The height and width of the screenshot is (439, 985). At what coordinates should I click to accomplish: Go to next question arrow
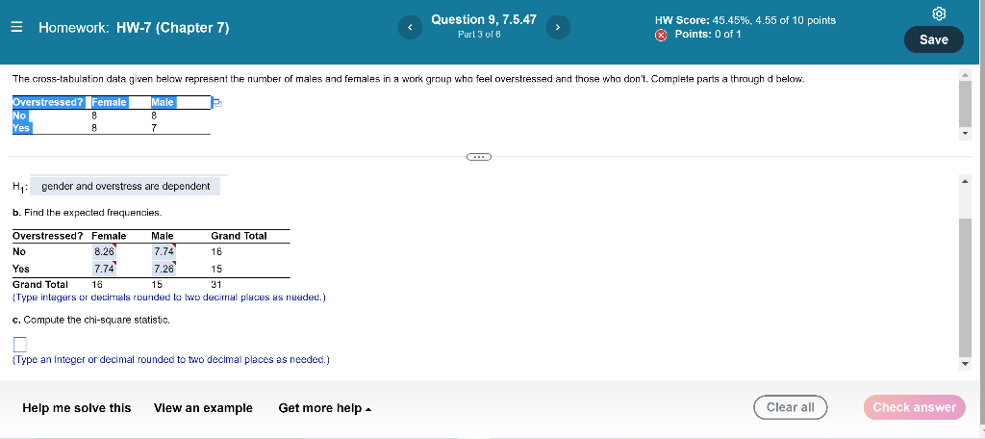point(557,27)
